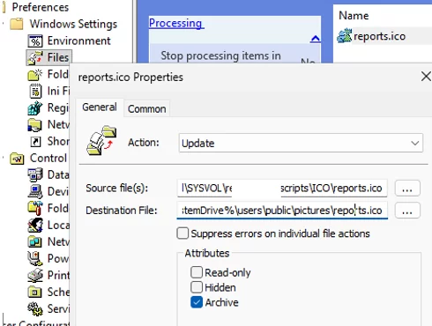432x326 pixels.
Task: Select the Folder Options icon
Action: click(35, 208)
